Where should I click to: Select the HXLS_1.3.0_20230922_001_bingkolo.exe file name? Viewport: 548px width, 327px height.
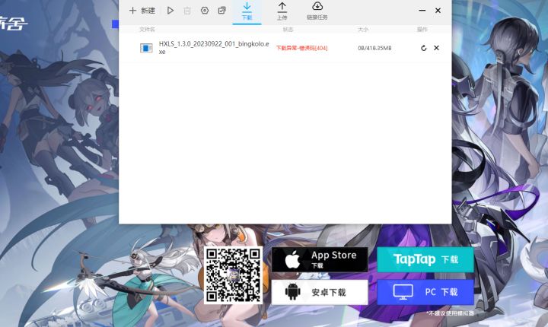(214, 47)
